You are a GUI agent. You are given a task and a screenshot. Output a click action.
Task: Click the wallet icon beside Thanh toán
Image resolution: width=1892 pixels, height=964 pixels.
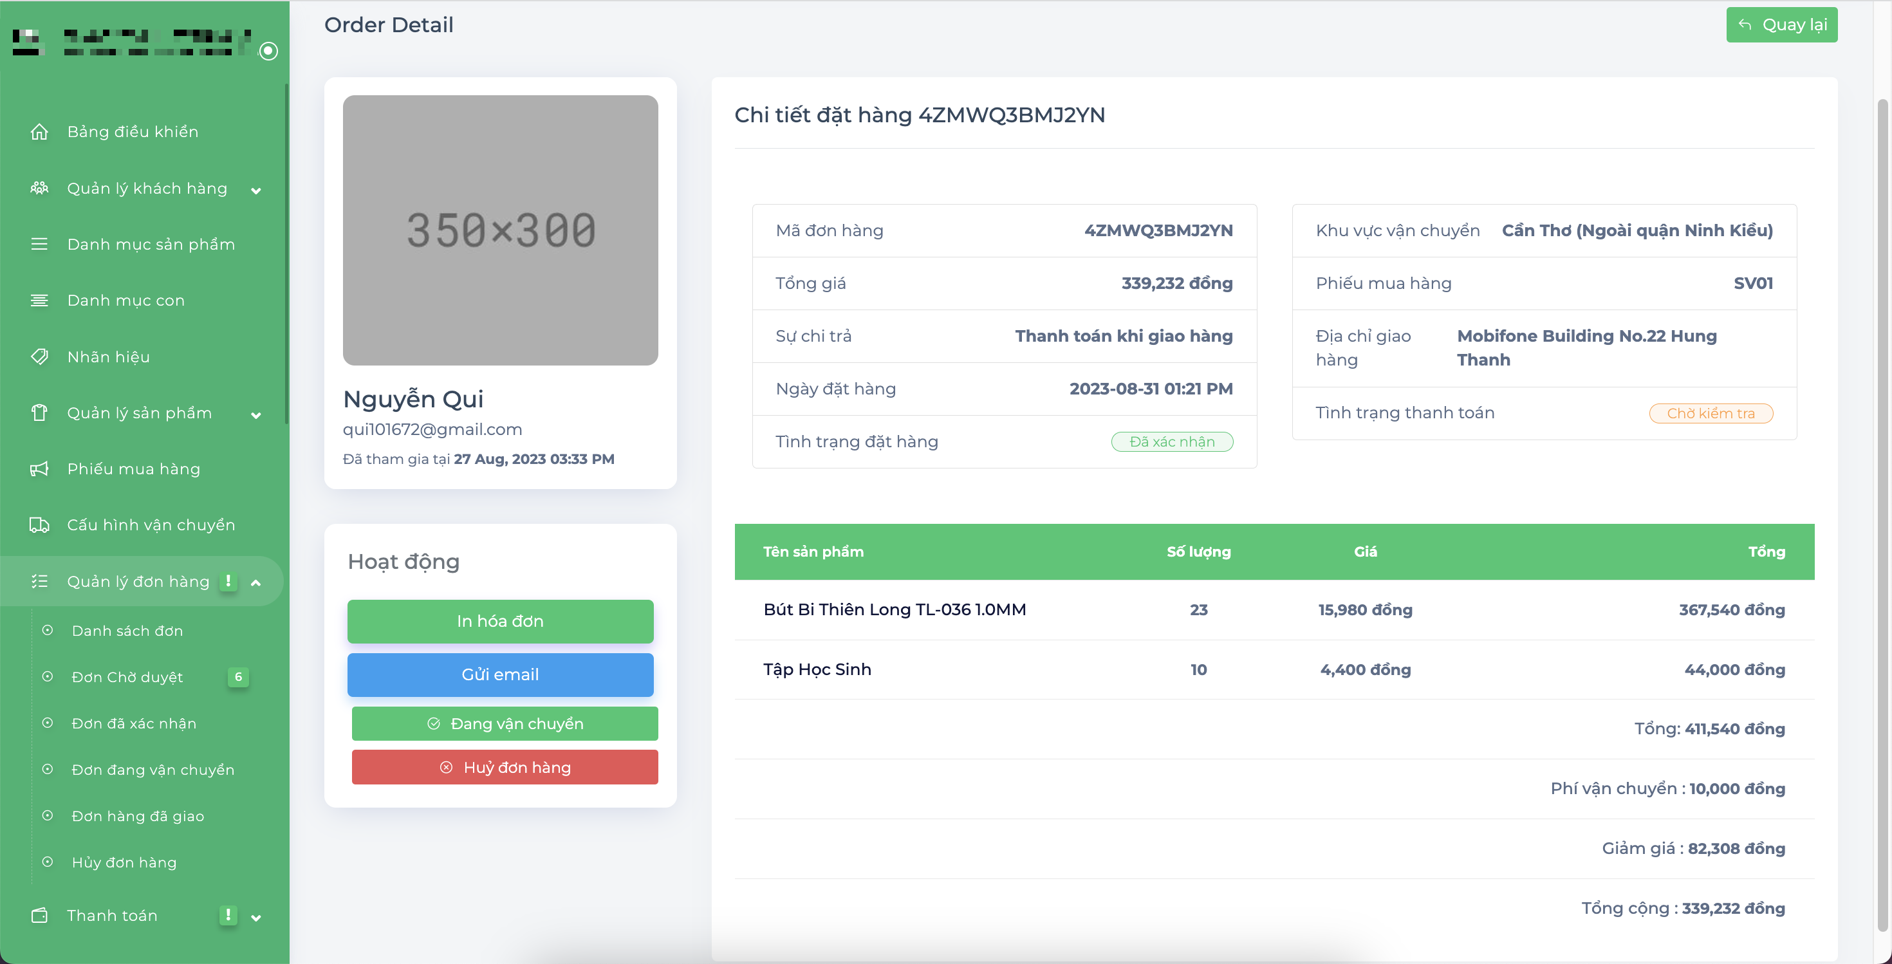tap(40, 916)
